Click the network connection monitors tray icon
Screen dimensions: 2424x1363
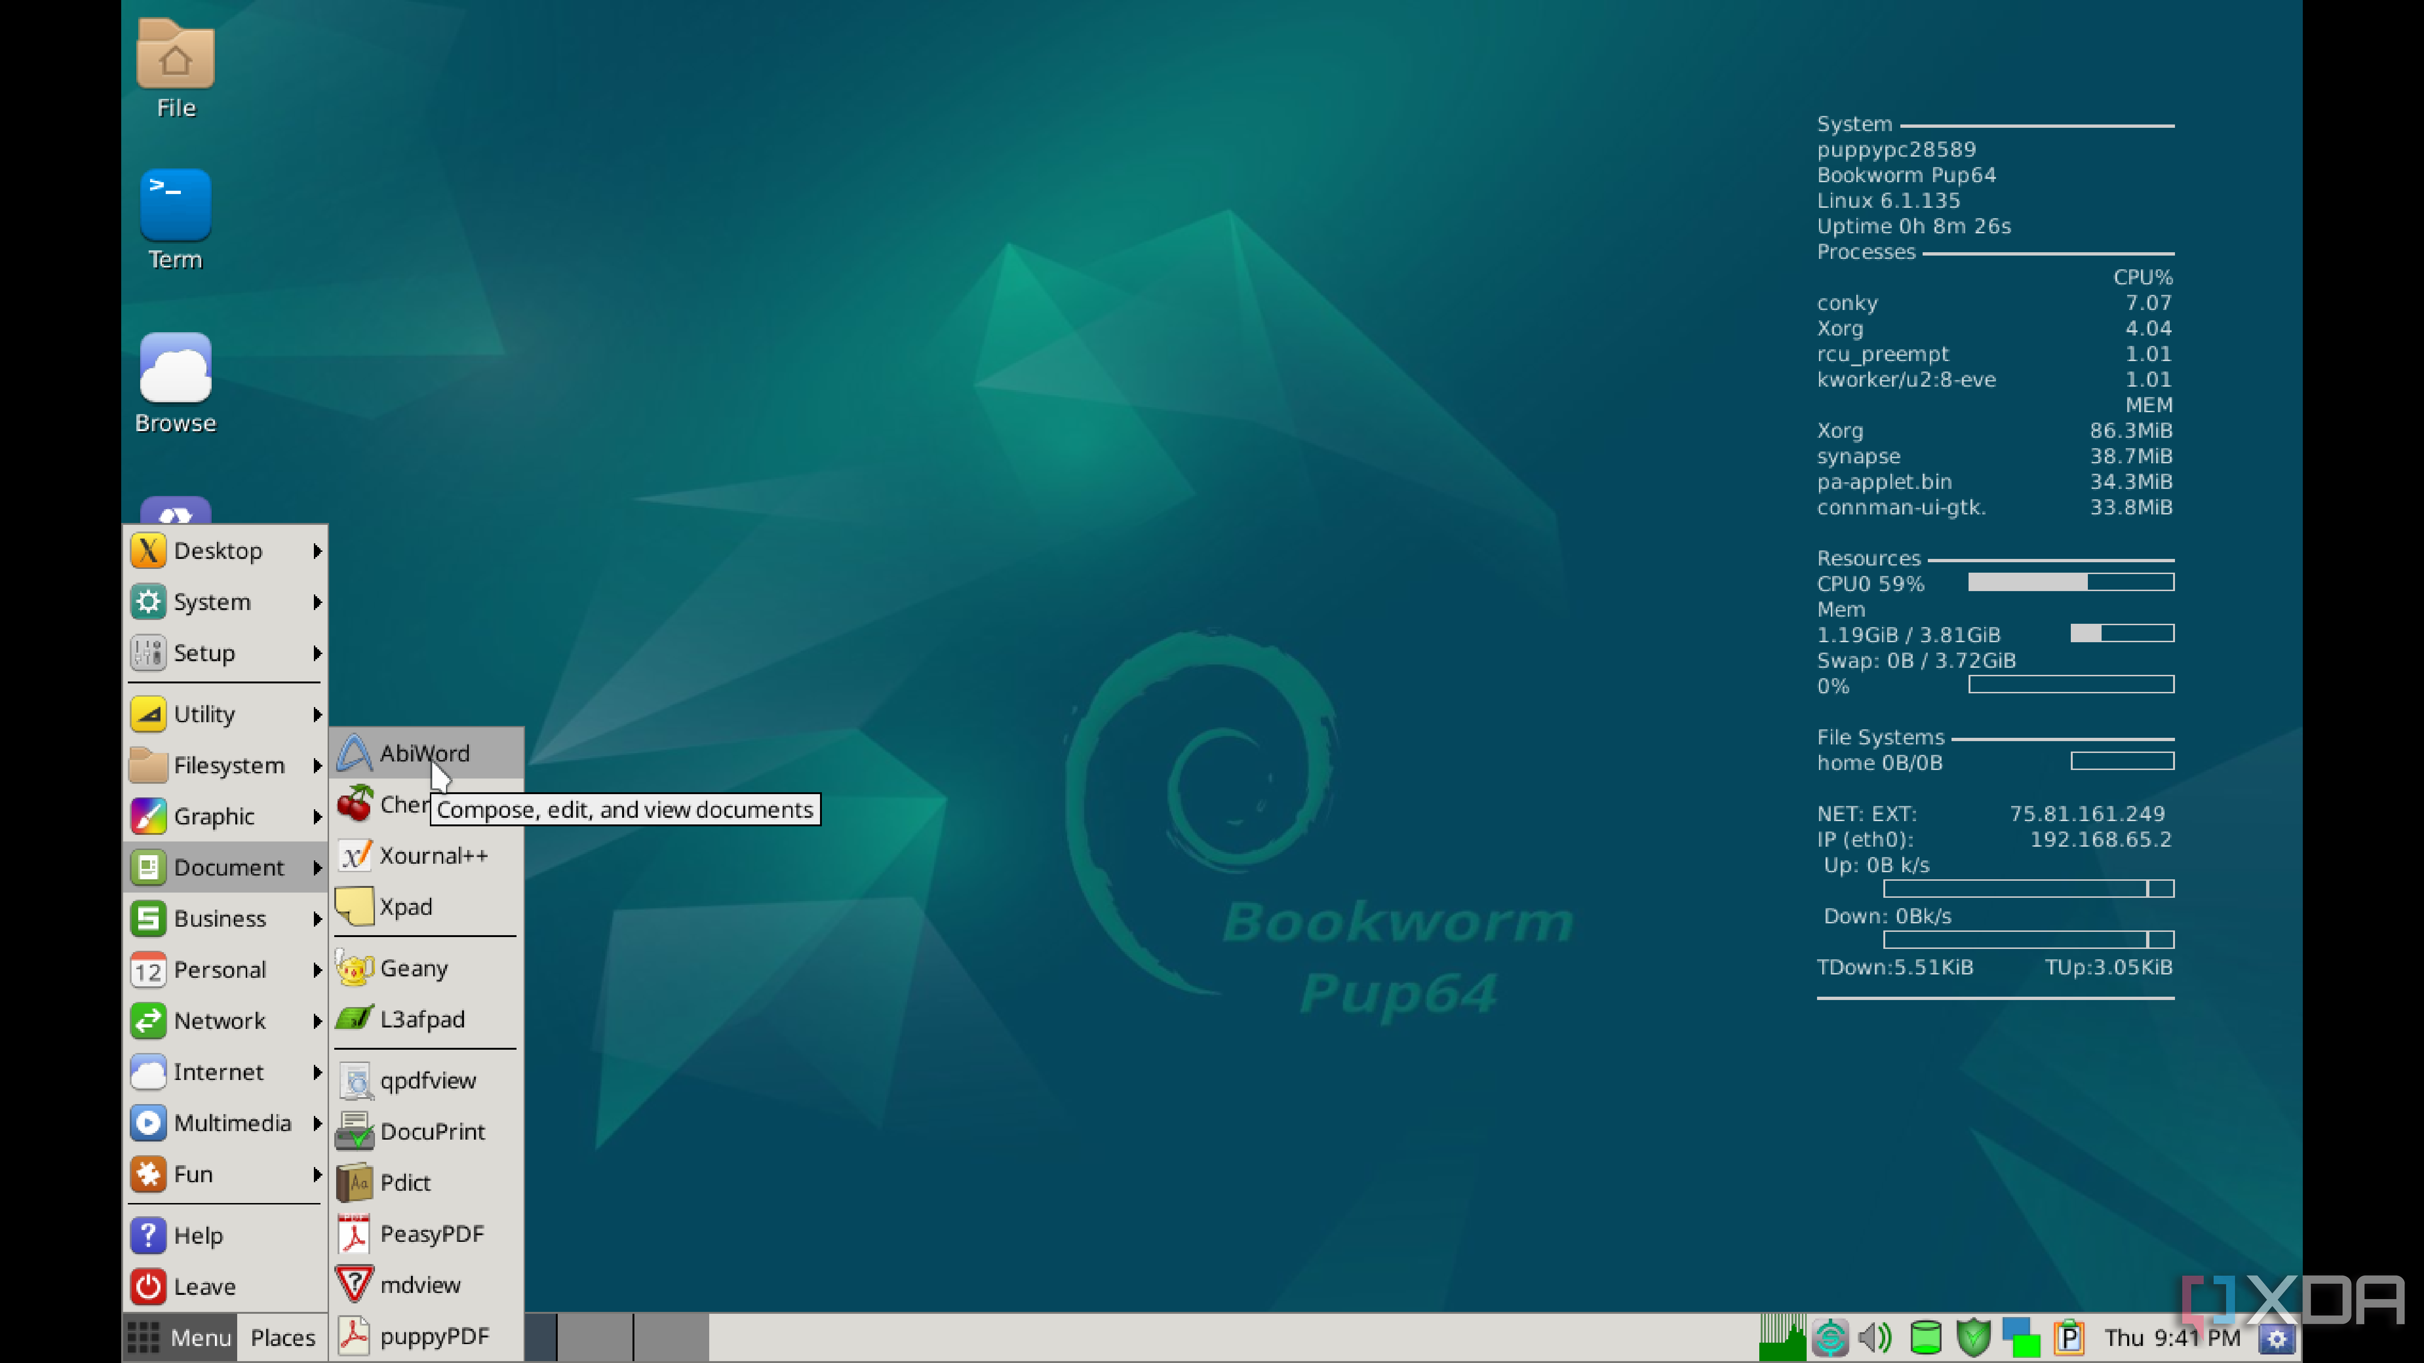click(x=2020, y=1336)
